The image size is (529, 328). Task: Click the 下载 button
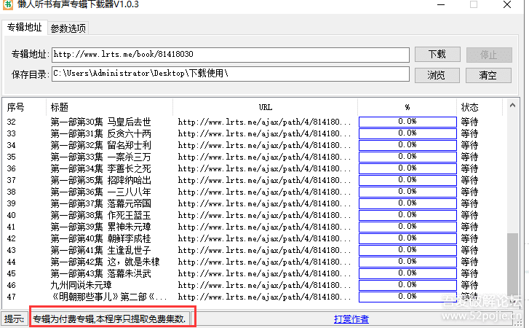point(437,55)
